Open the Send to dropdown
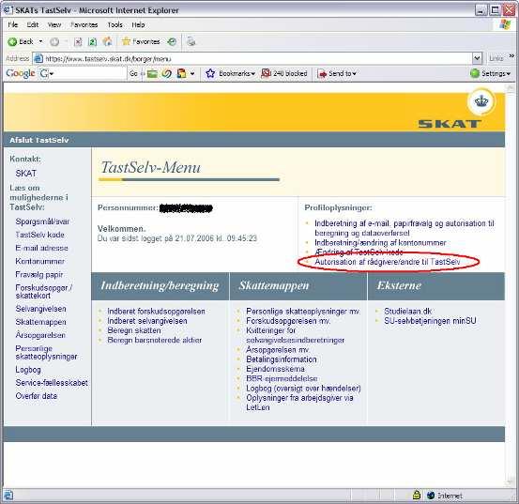519x504 pixels. (x=337, y=73)
